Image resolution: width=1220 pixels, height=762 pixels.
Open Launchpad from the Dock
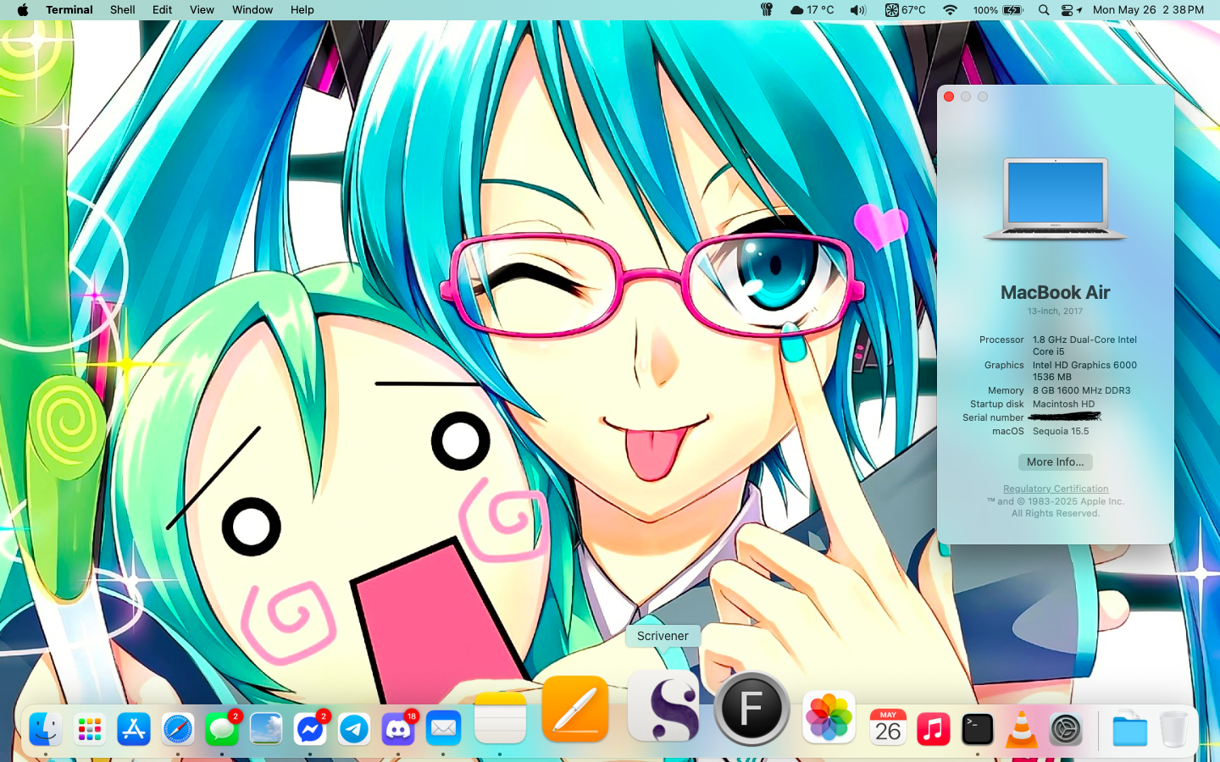tap(90, 729)
